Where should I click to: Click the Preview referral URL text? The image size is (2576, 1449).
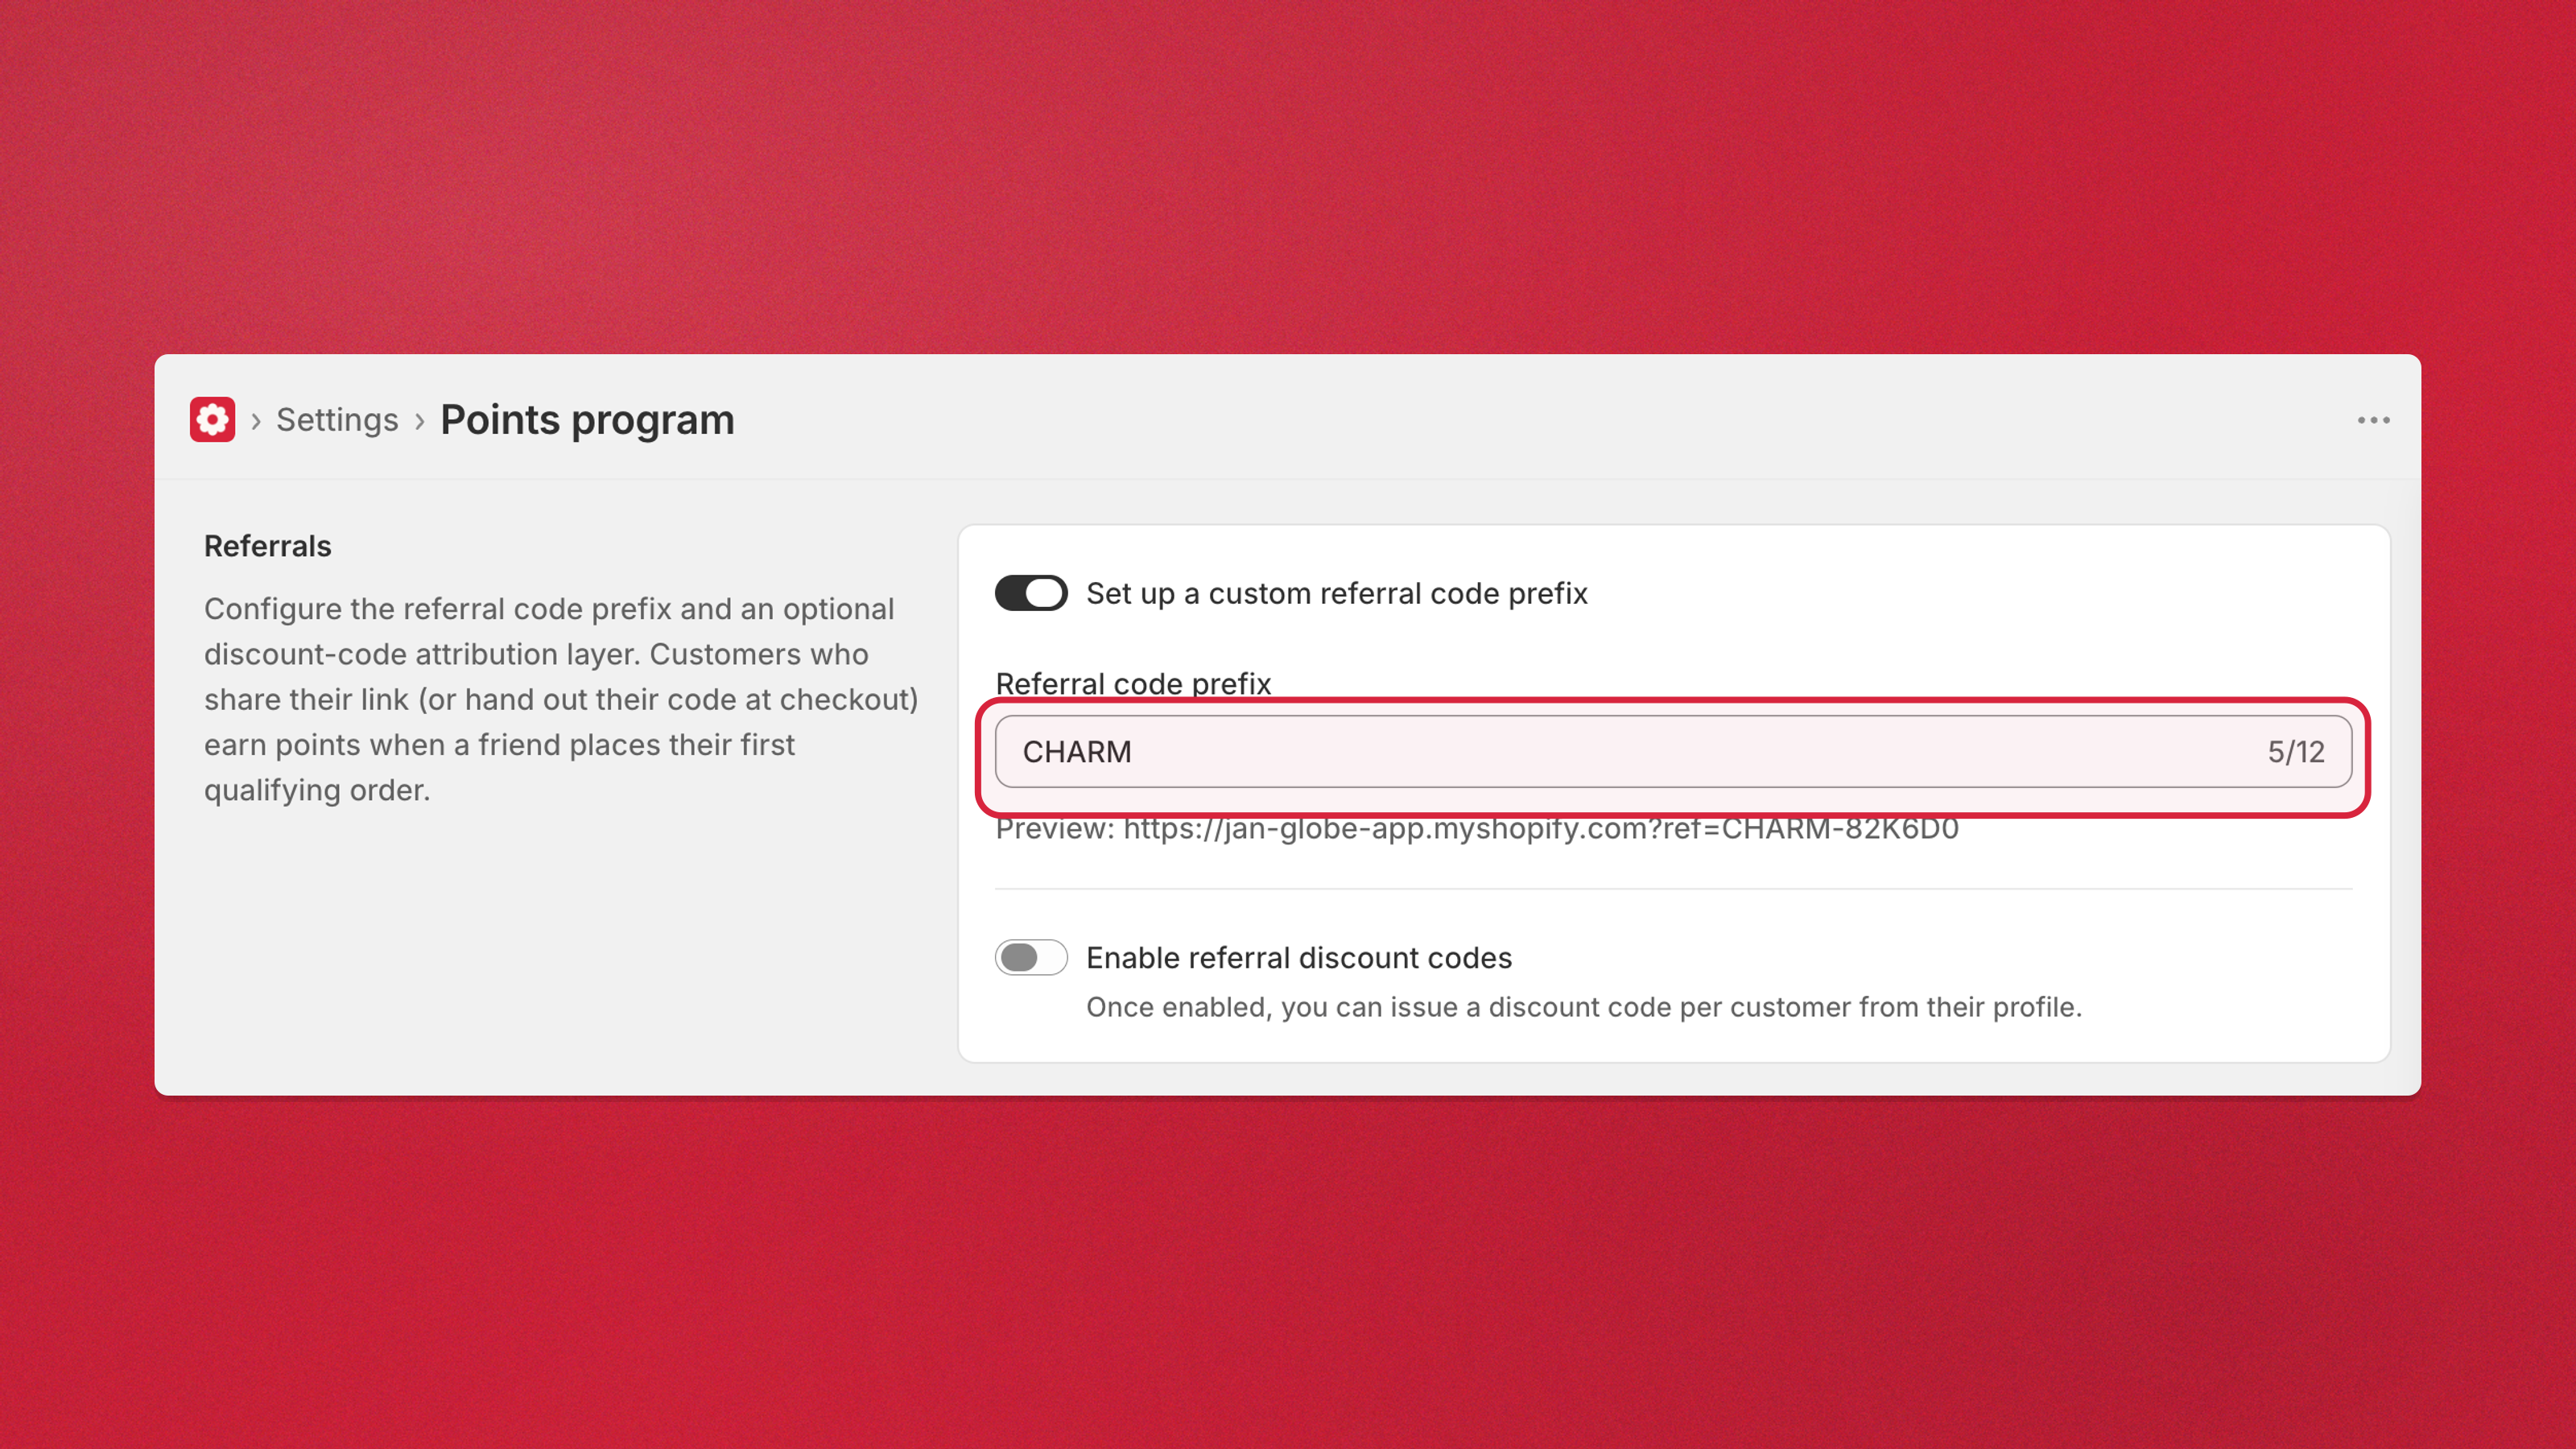(1477, 828)
